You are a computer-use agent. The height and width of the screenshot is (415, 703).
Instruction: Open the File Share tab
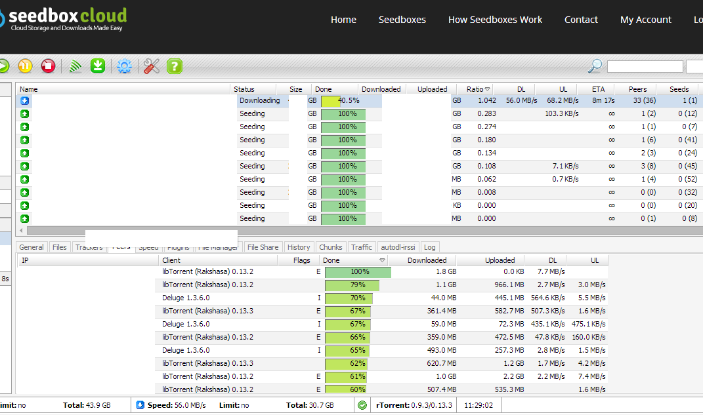click(x=263, y=247)
